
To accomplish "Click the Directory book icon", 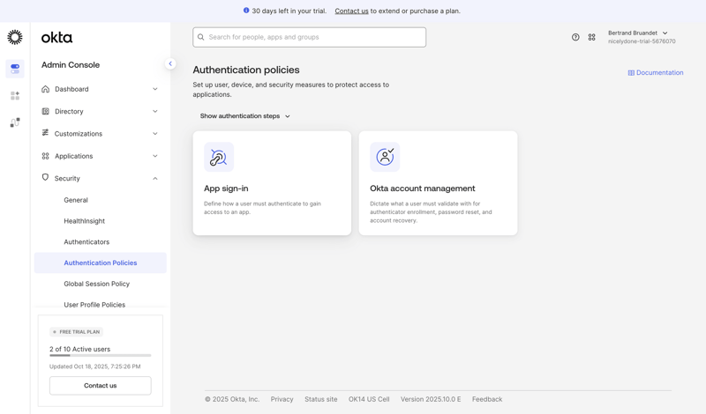I will point(46,112).
